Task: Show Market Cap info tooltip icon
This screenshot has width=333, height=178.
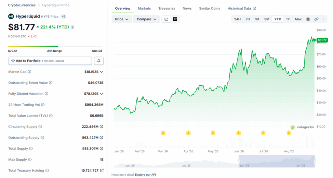Action: point(30,72)
